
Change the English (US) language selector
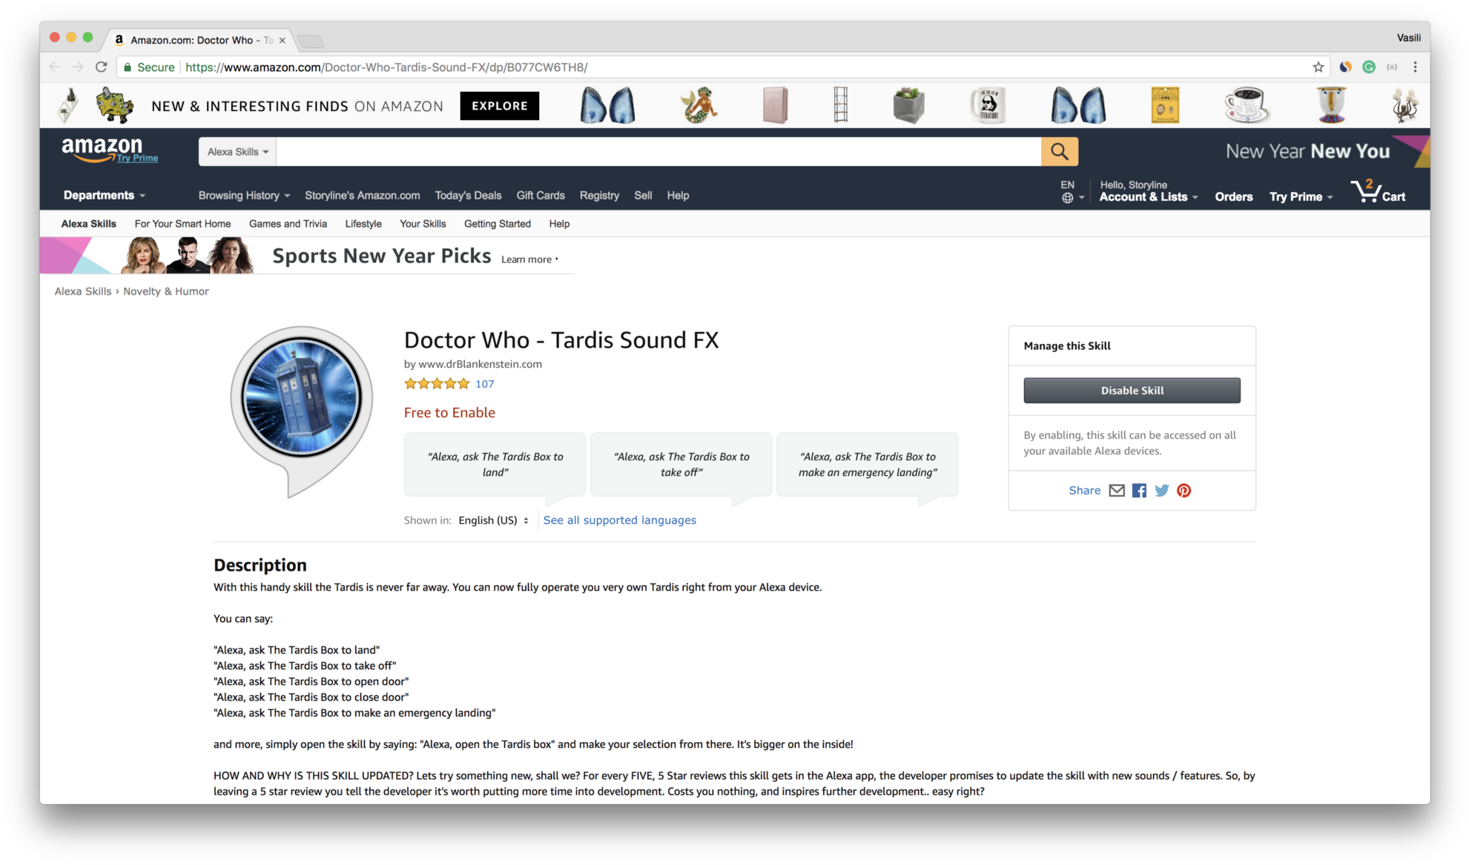point(493,520)
